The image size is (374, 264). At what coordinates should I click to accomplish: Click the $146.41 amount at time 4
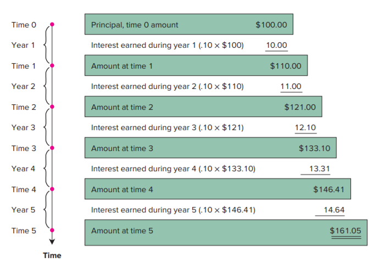click(328, 189)
